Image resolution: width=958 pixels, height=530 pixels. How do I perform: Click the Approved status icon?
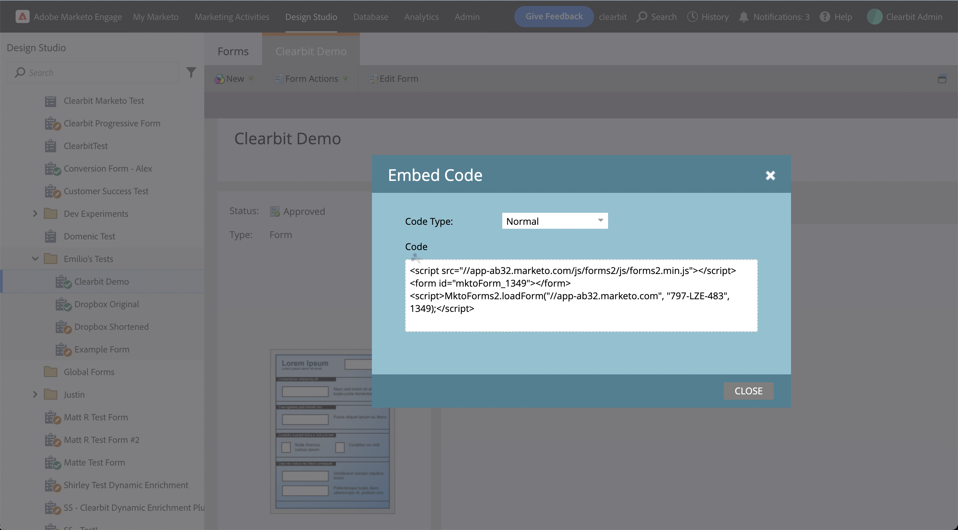[x=275, y=211]
